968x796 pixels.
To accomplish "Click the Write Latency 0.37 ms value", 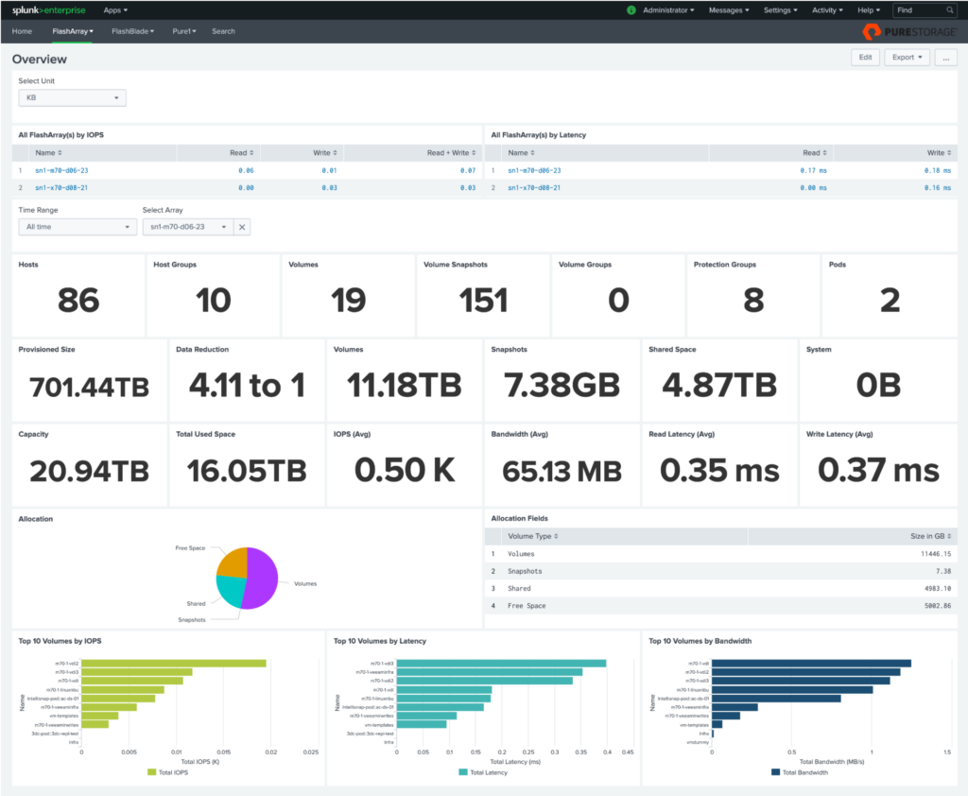I will point(878,471).
